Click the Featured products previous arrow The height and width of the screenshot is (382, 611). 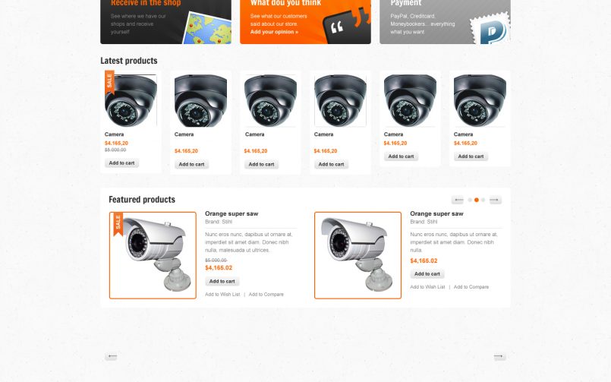(x=458, y=200)
